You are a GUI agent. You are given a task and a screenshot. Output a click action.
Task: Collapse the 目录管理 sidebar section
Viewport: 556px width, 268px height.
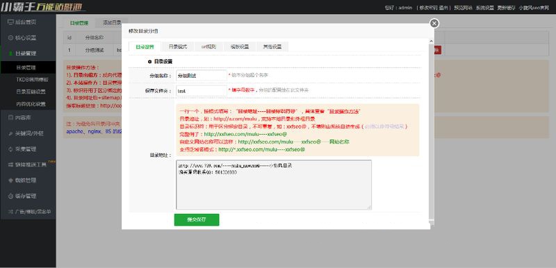pos(28,53)
